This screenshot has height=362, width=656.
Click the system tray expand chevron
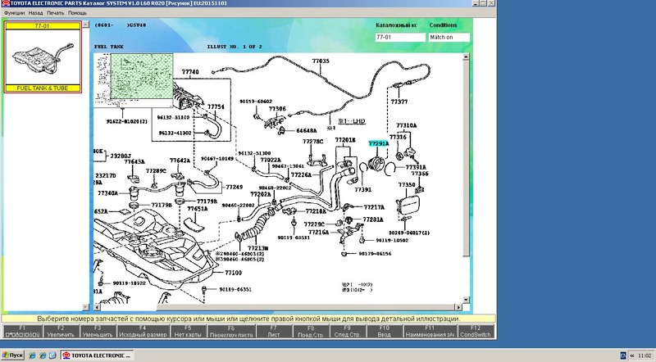point(631,355)
